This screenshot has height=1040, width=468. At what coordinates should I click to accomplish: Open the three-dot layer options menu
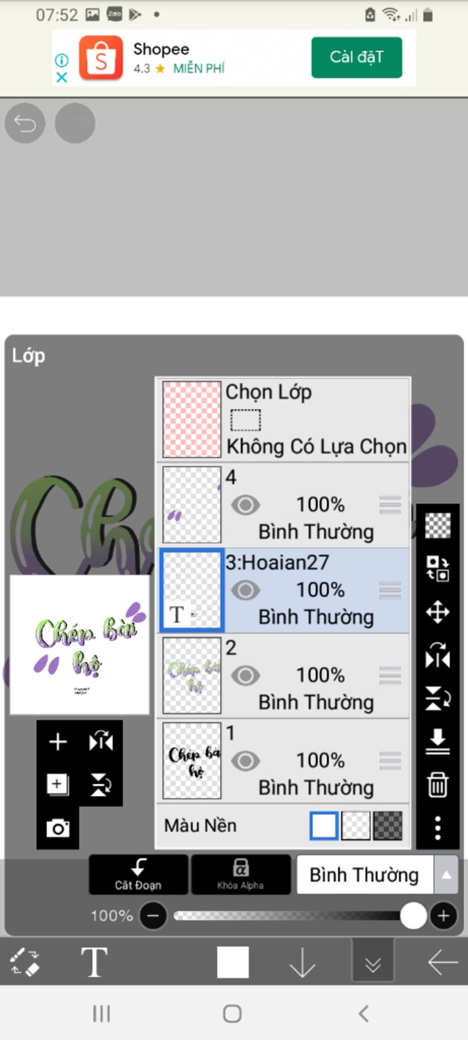pos(437,828)
